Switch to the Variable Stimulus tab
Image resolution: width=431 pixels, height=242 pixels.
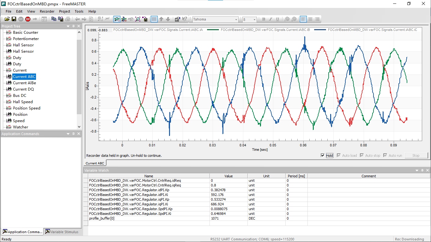[x=62, y=232]
